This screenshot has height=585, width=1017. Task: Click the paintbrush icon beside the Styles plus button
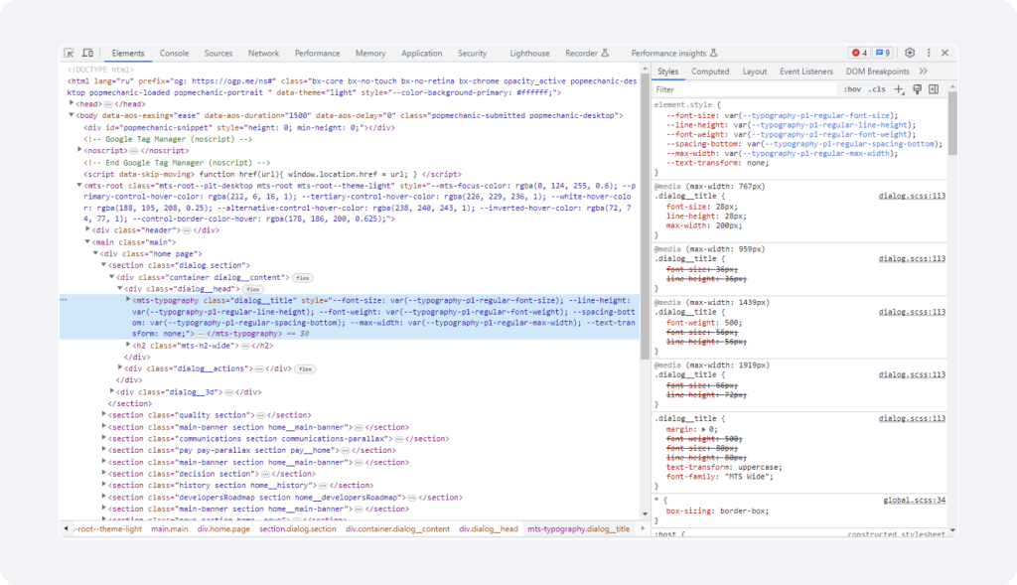pos(917,89)
